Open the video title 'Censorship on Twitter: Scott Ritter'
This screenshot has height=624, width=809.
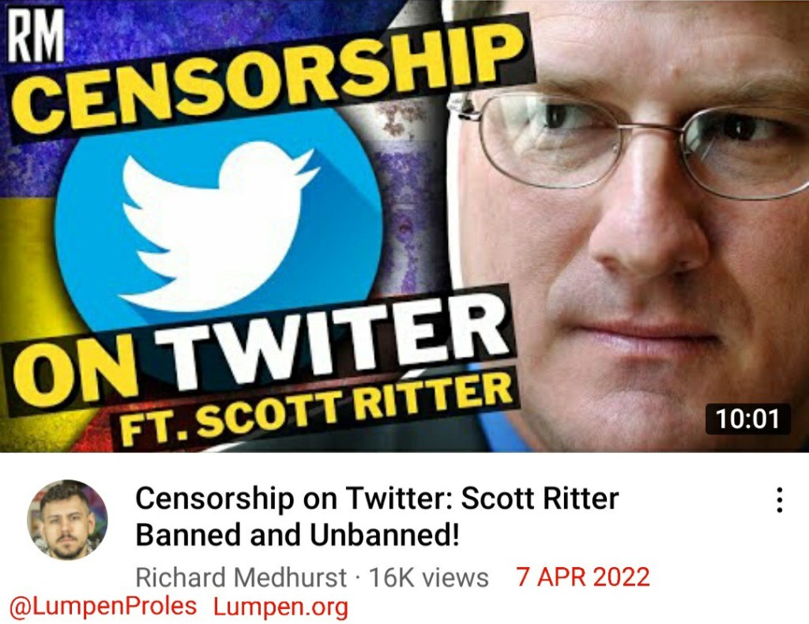[x=377, y=498]
